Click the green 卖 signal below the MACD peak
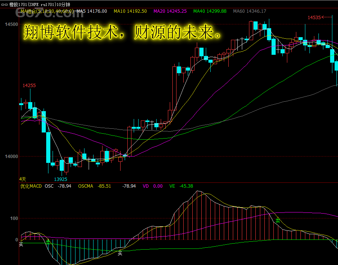 click(278, 221)
